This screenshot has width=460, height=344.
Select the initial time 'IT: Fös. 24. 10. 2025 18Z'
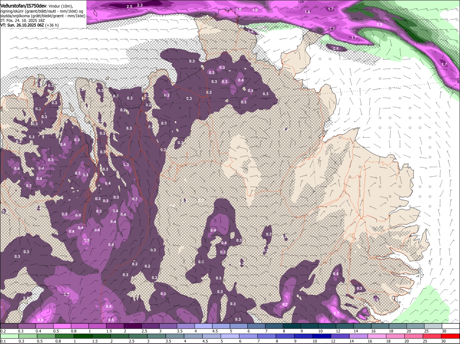22,20
